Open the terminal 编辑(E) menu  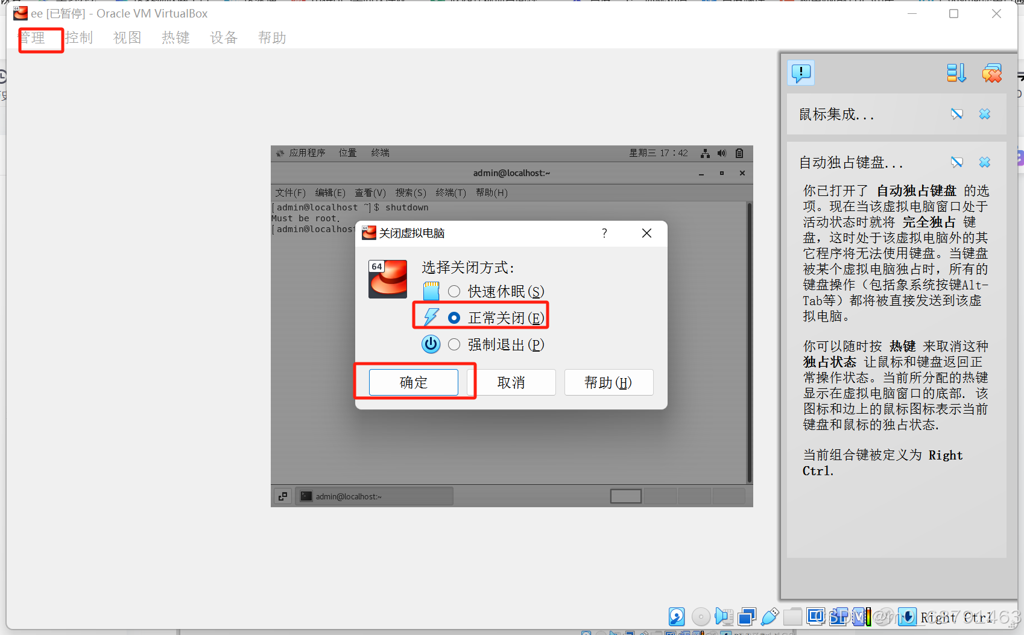tap(330, 193)
